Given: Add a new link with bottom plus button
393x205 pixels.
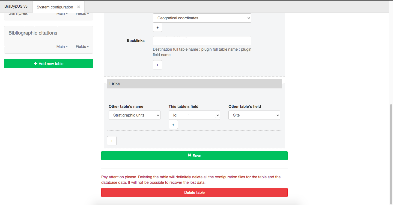Looking at the screenshot, I should click(112, 141).
